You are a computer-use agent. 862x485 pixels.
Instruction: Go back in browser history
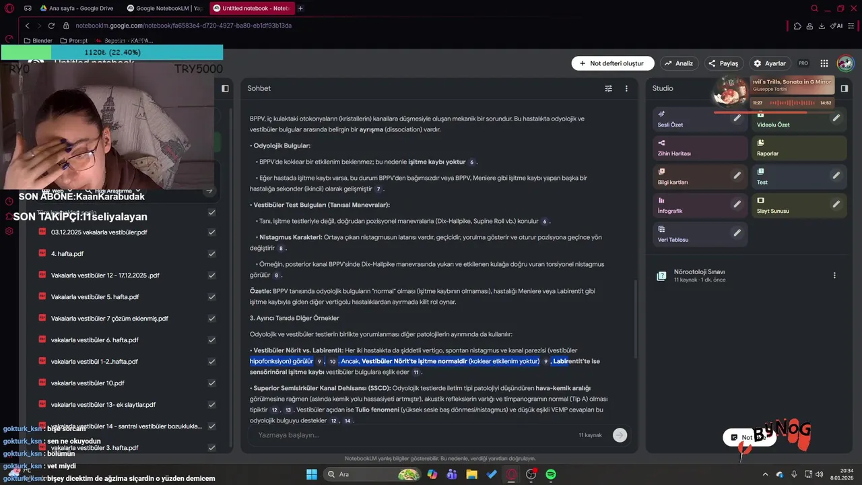(28, 26)
